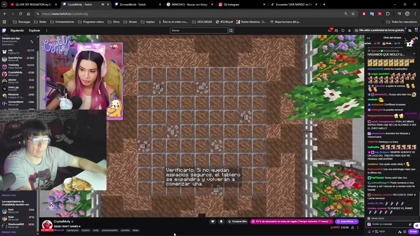Toggle notifications bell for CrystalMolly
The image size is (420, 236).
[221, 222]
